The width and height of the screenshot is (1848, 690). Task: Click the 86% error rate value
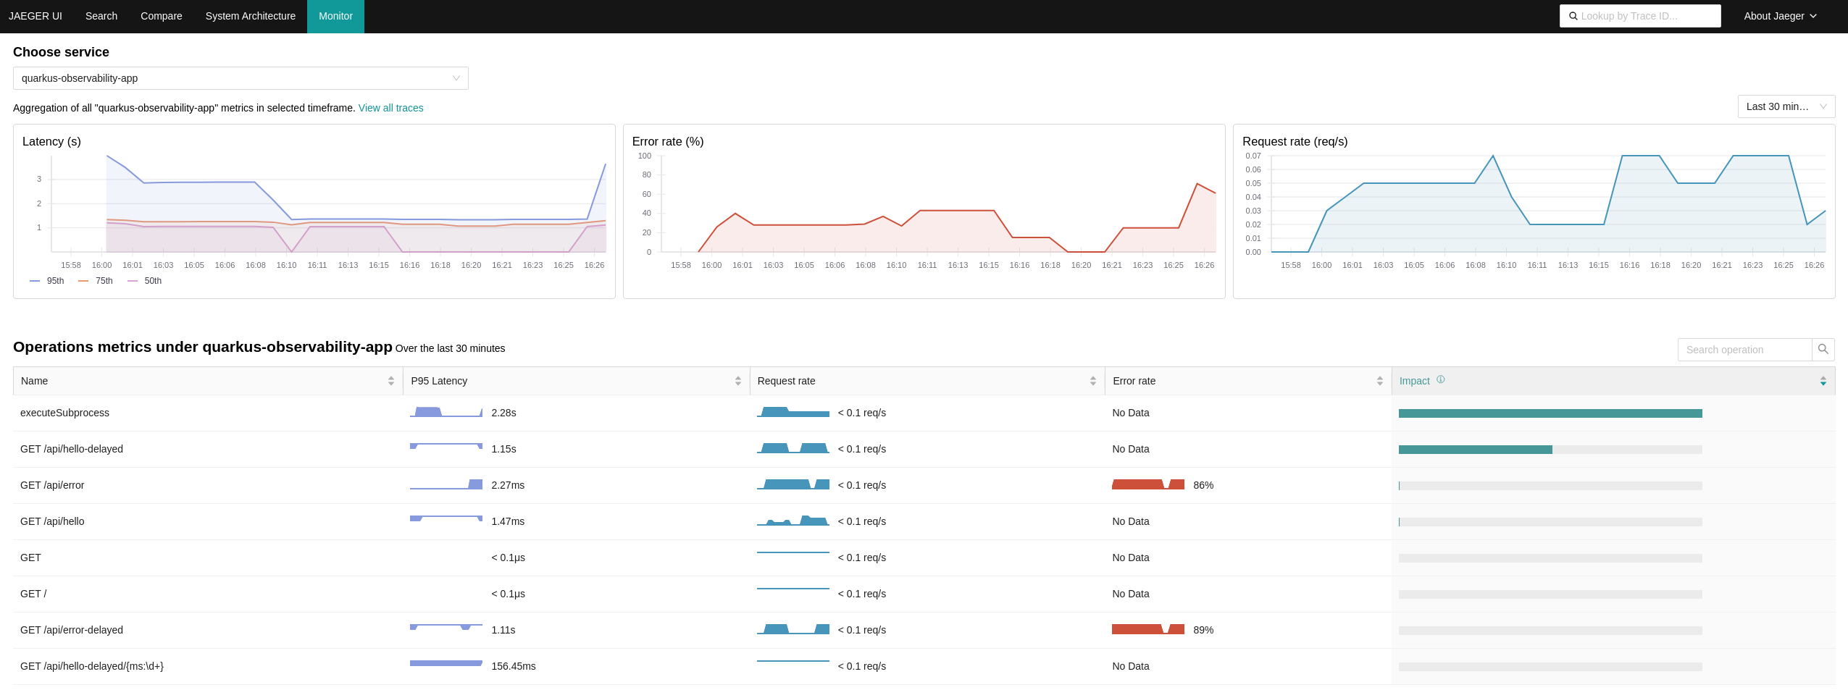1203,485
